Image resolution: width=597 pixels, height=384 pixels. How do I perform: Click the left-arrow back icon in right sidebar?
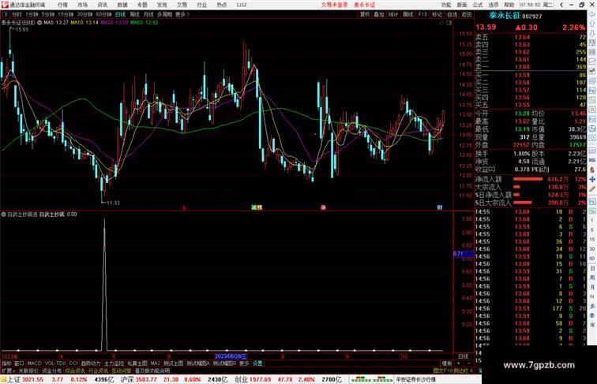coord(592,14)
